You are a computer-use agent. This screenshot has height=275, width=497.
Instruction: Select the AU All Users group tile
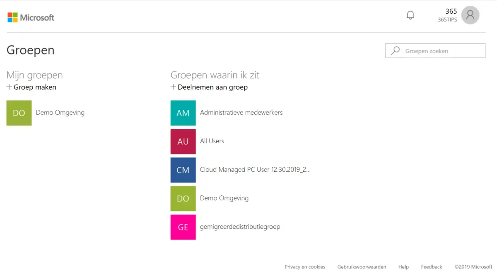[183, 141]
